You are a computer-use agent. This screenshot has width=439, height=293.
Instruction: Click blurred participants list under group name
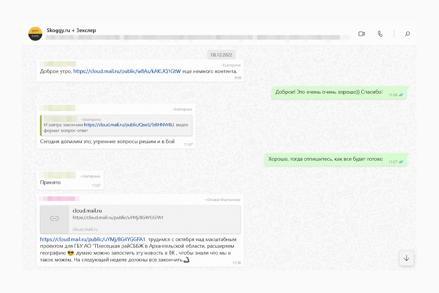pos(198,38)
